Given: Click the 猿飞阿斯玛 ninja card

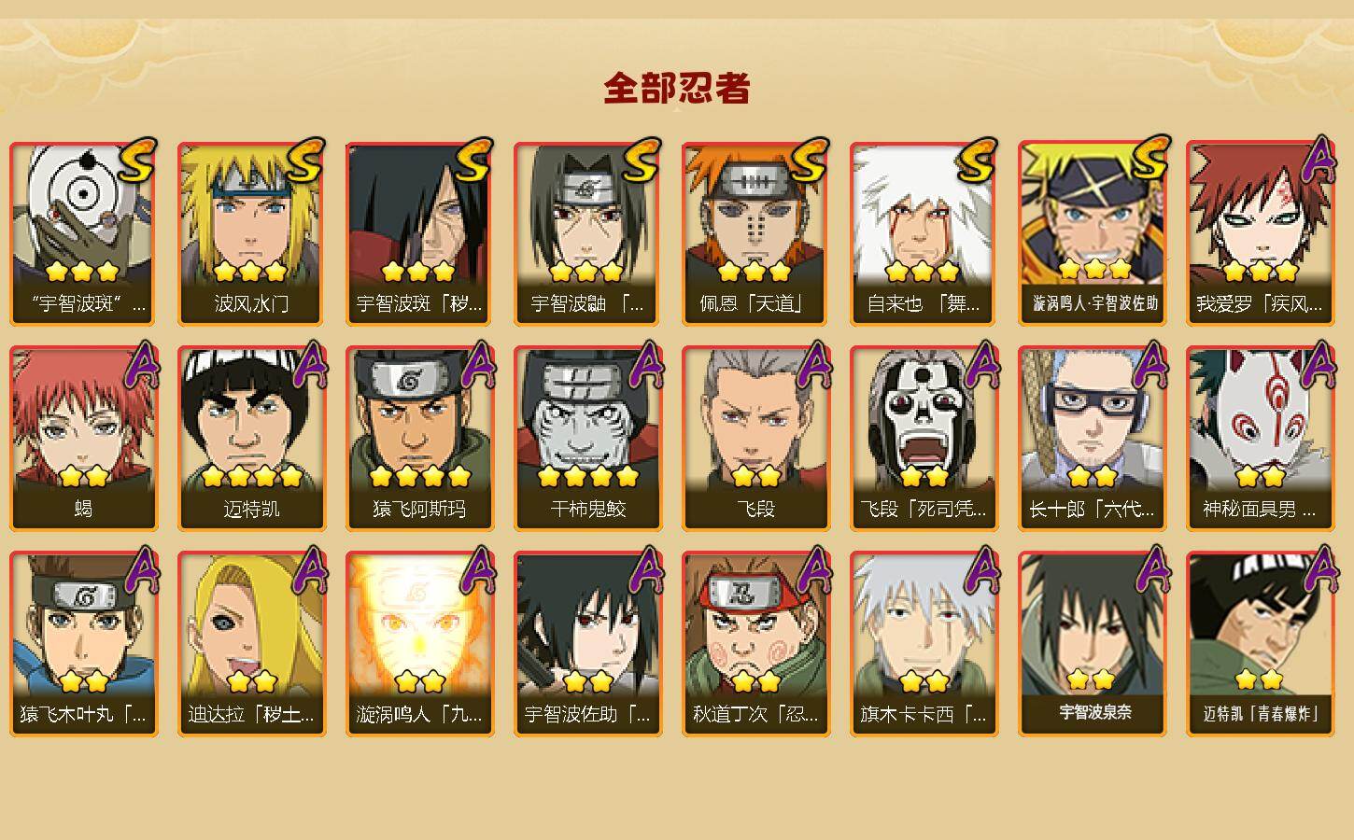Looking at the screenshot, I should pos(419,439).
